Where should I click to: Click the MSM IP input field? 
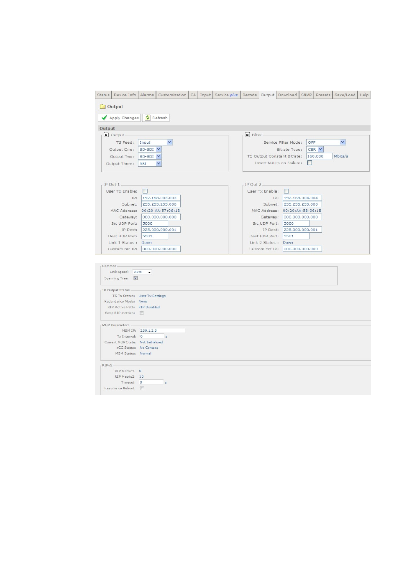tap(162, 330)
